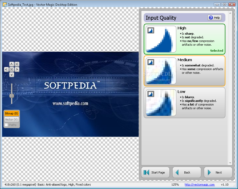Click the High quality sample thumbnail
238x189 pixels.
coord(161,39)
